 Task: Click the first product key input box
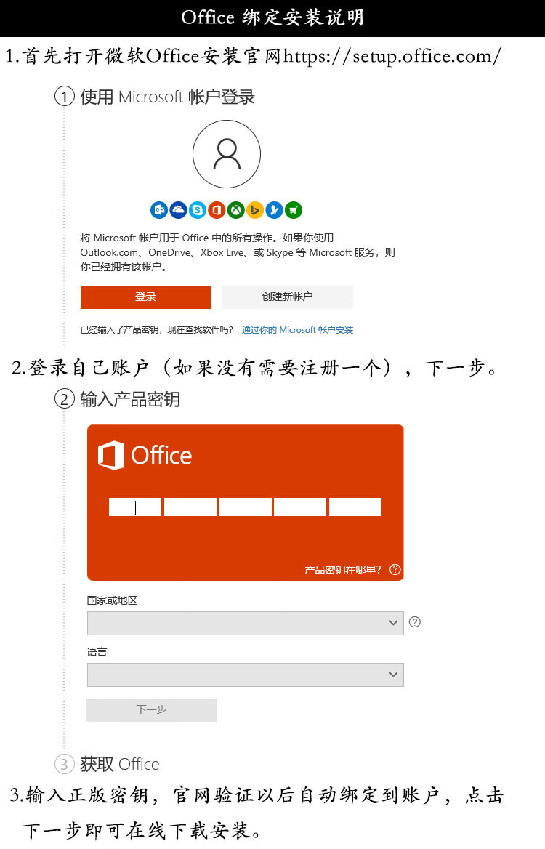point(134,507)
